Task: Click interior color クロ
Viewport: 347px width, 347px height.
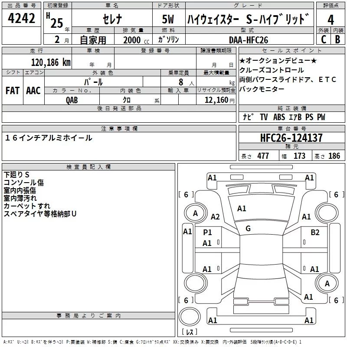Action: 127,100
